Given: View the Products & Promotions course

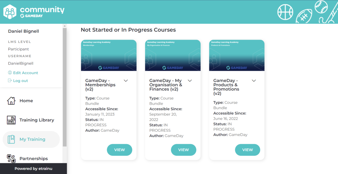Looking at the screenshot, I should tap(248, 150).
